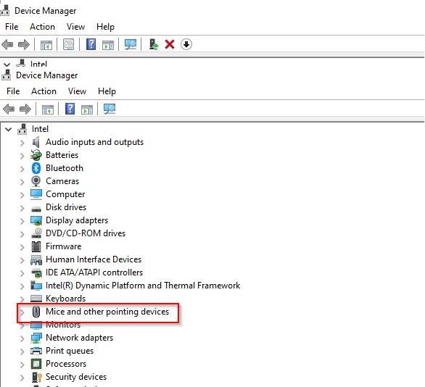Click Disable device down-arrow icon

186,44
